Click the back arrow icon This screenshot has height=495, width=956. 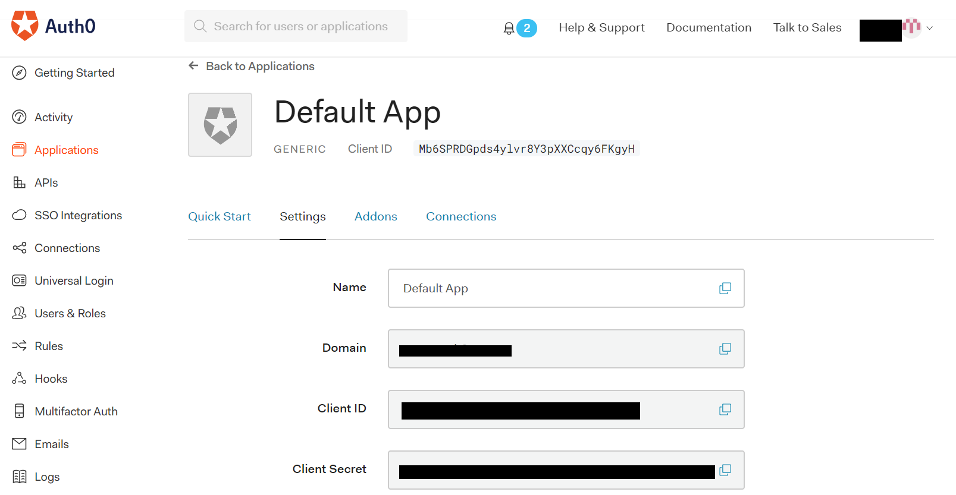(x=193, y=66)
